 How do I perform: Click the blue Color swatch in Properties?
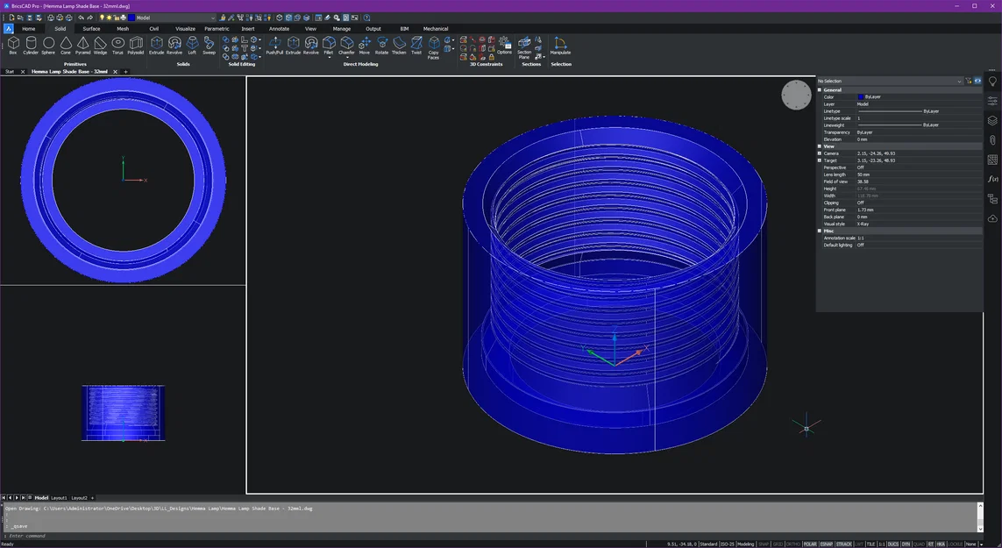tap(860, 97)
